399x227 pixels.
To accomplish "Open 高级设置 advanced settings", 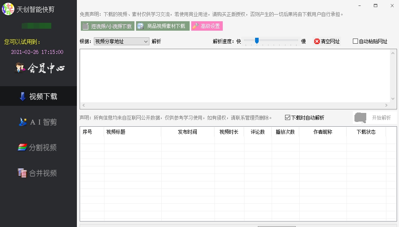I will pyautogui.click(x=207, y=26).
